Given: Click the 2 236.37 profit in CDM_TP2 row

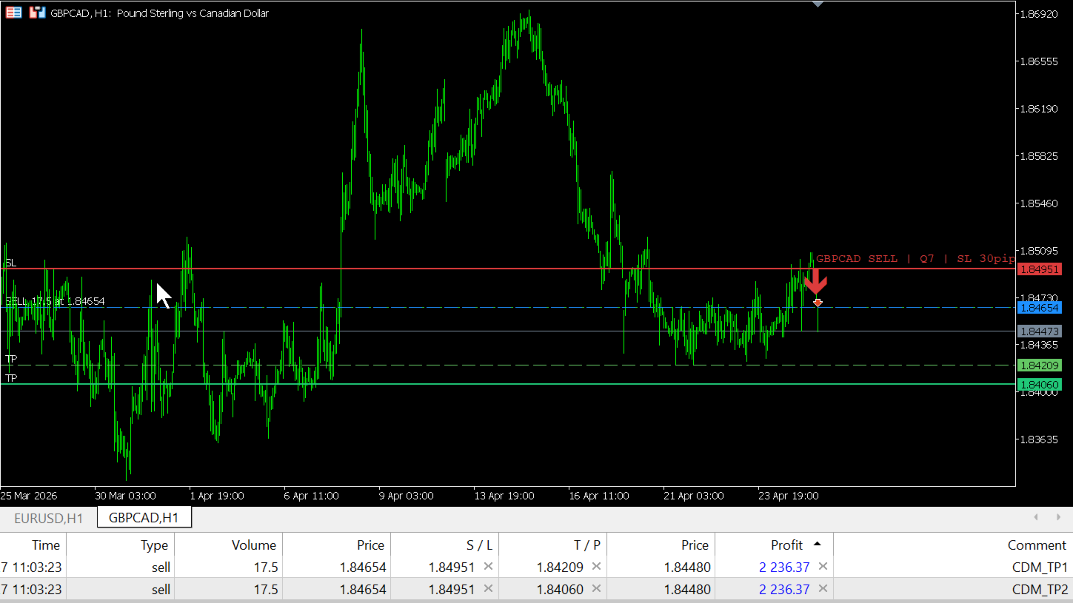Looking at the screenshot, I should pos(784,590).
